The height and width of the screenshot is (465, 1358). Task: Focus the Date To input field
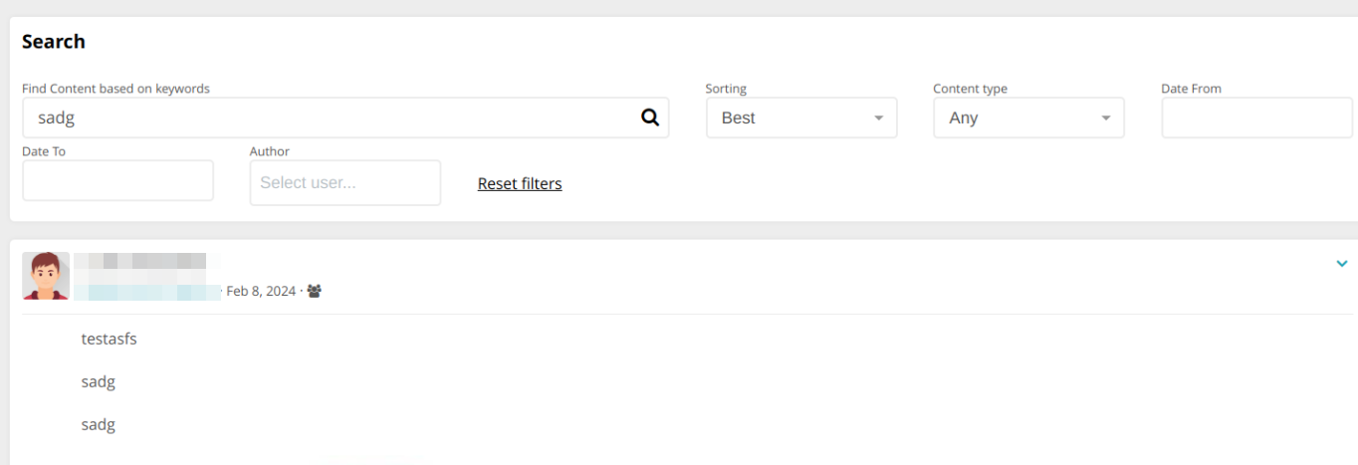(x=117, y=180)
